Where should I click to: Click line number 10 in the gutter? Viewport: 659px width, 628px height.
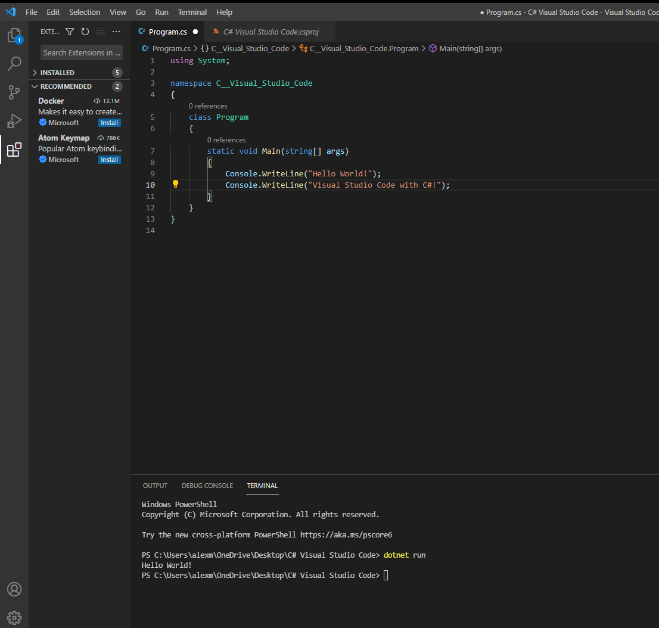coord(150,185)
